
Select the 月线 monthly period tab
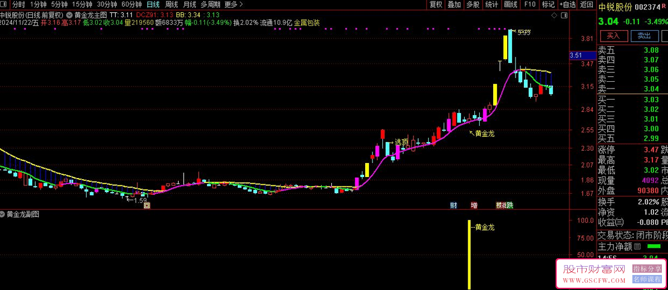(x=190, y=4)
